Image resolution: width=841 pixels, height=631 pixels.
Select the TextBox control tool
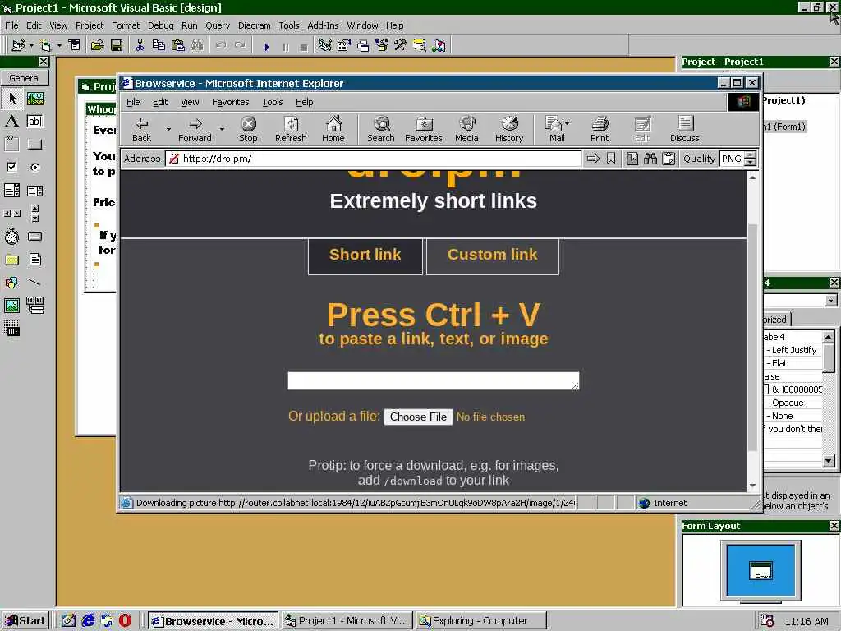(x=34, y=122)
